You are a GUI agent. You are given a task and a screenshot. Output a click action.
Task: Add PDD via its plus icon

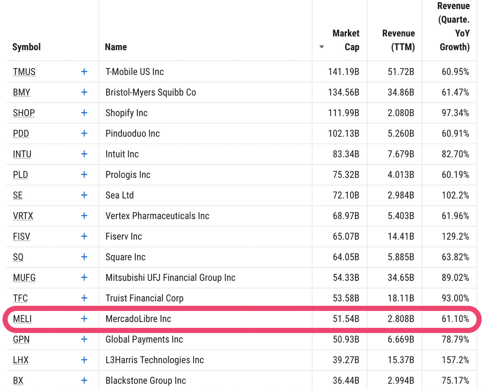coord(84,133)
